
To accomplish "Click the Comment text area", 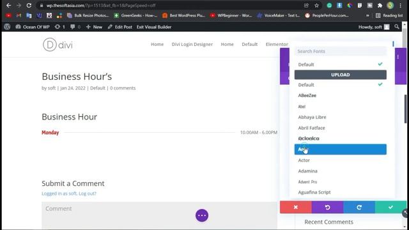I will click(x=159, y=215).
